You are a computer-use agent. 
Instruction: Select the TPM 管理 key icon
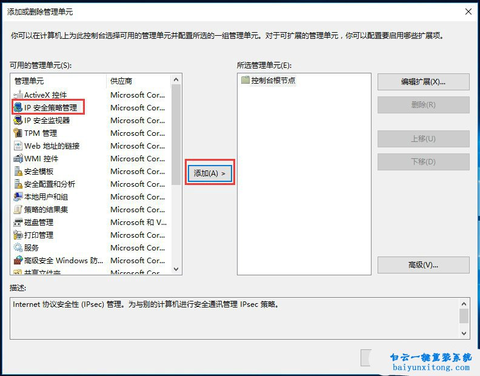click(18, 133)
